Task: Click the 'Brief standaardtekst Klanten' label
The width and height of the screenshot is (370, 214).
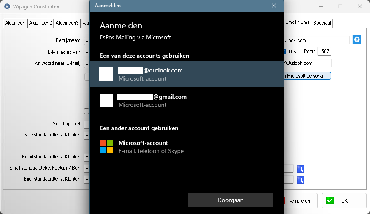Action: [x=52, y=179]
